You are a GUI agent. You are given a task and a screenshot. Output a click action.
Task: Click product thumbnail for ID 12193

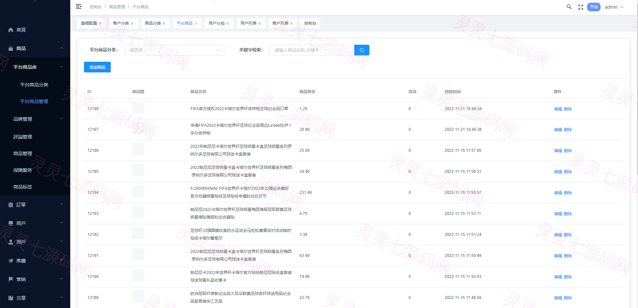pos(138,212)
